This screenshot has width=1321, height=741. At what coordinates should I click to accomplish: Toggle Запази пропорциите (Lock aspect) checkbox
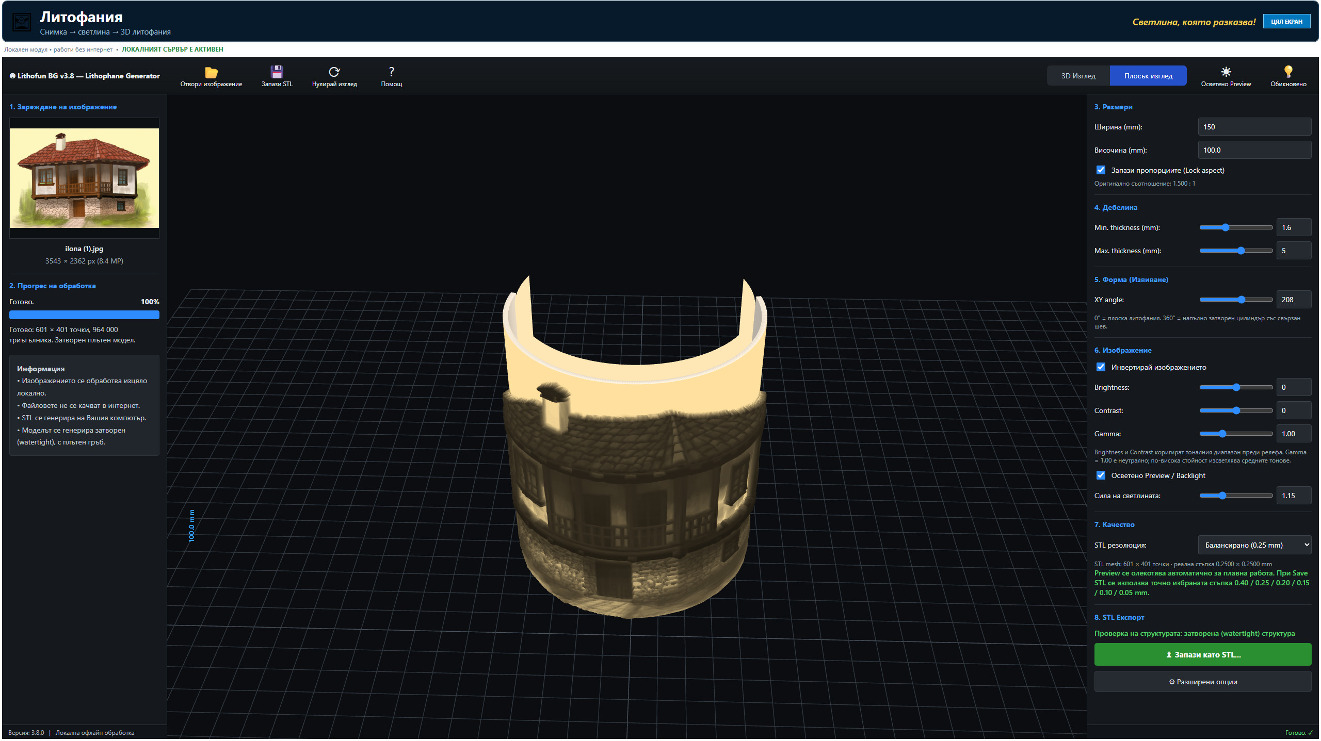point(1101,170)
